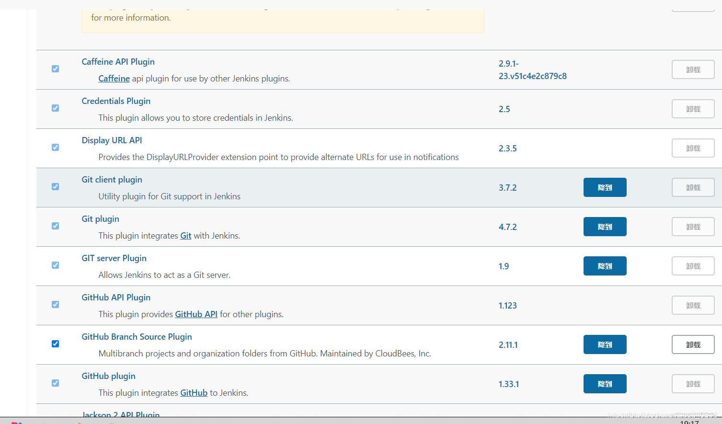Toggle the Caffeine API Plugin checkbox
This screenshot has width=722, height=424.
pyautogui.click(x=56, y=69)
